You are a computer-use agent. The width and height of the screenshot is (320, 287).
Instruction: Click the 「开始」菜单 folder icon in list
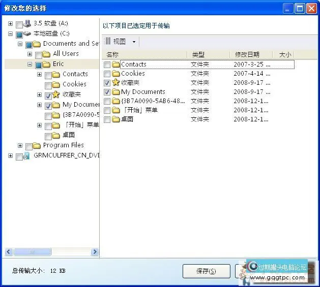(116, 110)
